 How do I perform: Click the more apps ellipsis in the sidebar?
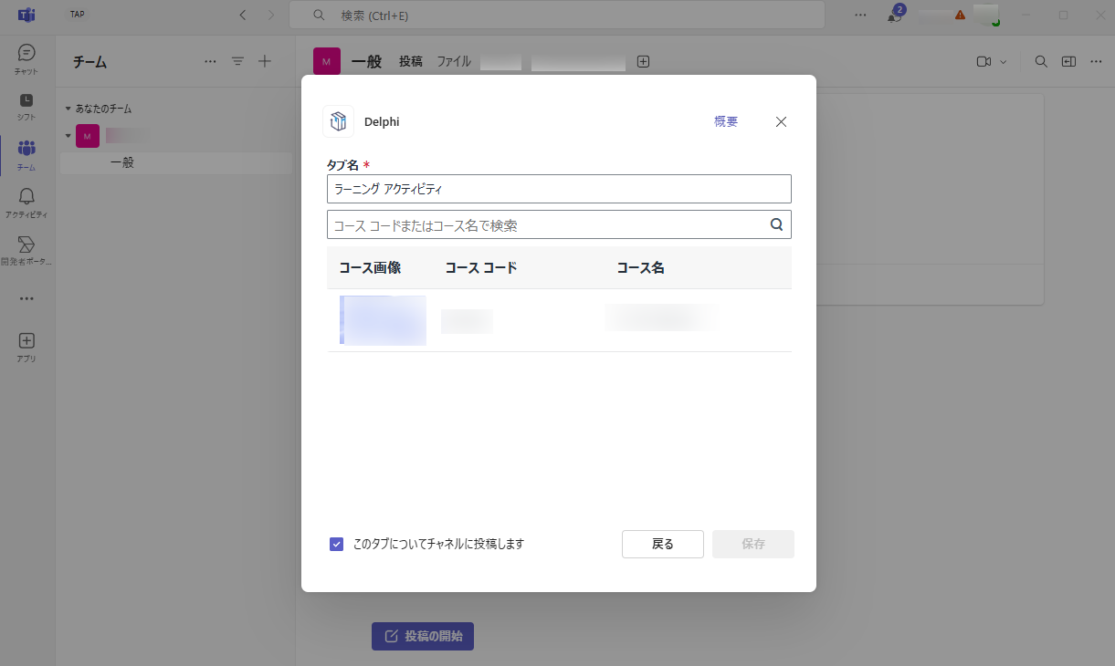click(26, 297)
